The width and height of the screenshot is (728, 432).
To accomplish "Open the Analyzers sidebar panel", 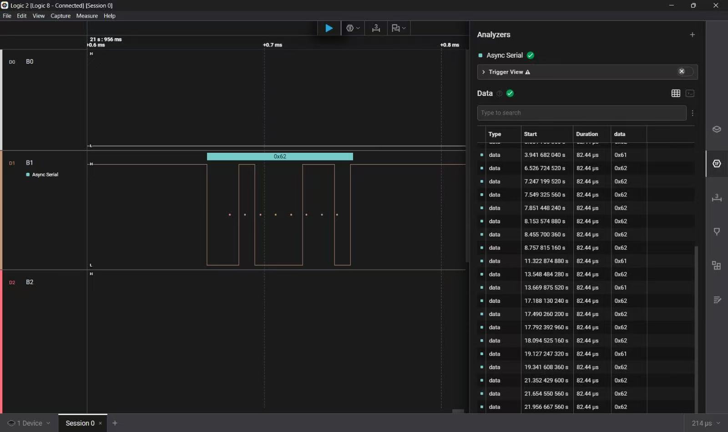I will (x=717, y=164).
